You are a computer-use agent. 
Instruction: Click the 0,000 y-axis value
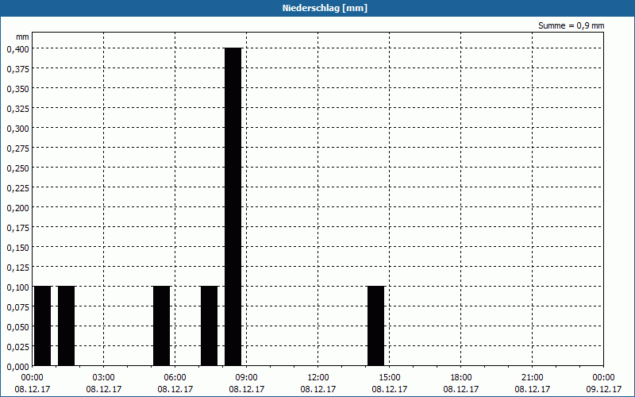click(x=17, y=367)
